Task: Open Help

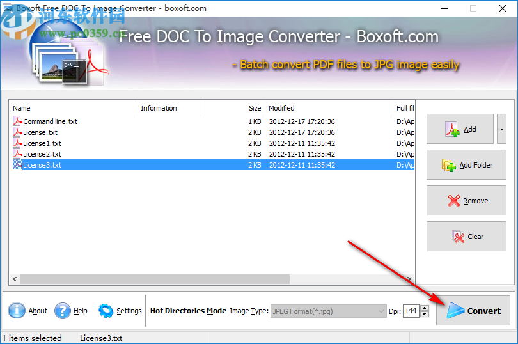Action: pos(71,311)
